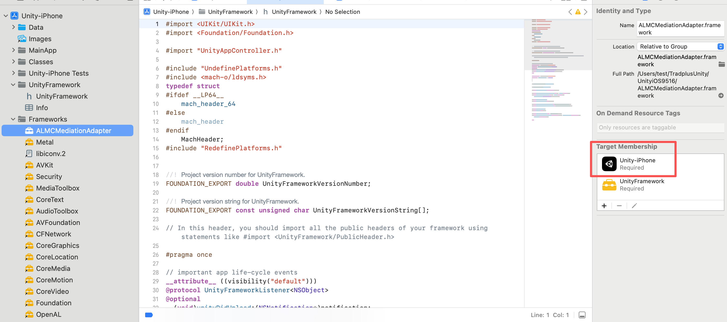
Task: Collapse the Frameworks group
Action: click(x=13, y=119)
